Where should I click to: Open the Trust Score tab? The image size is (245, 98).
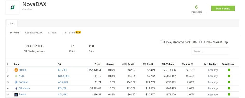pyautogui.click(x=69, y=33)
